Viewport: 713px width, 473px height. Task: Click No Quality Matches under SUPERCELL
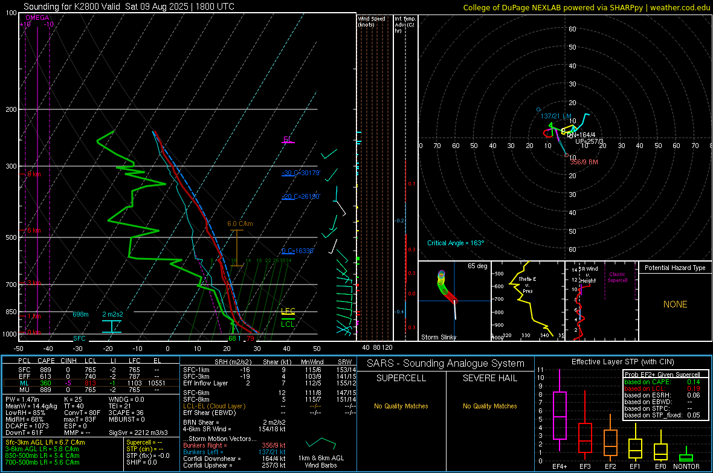pos(401,406)
